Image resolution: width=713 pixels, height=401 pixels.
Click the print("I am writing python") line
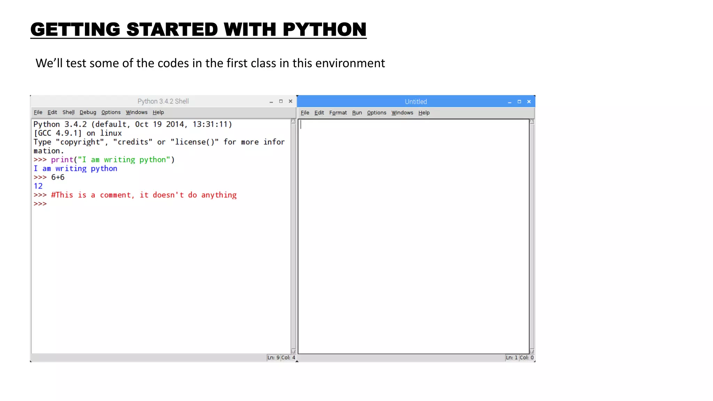[104, 160]
